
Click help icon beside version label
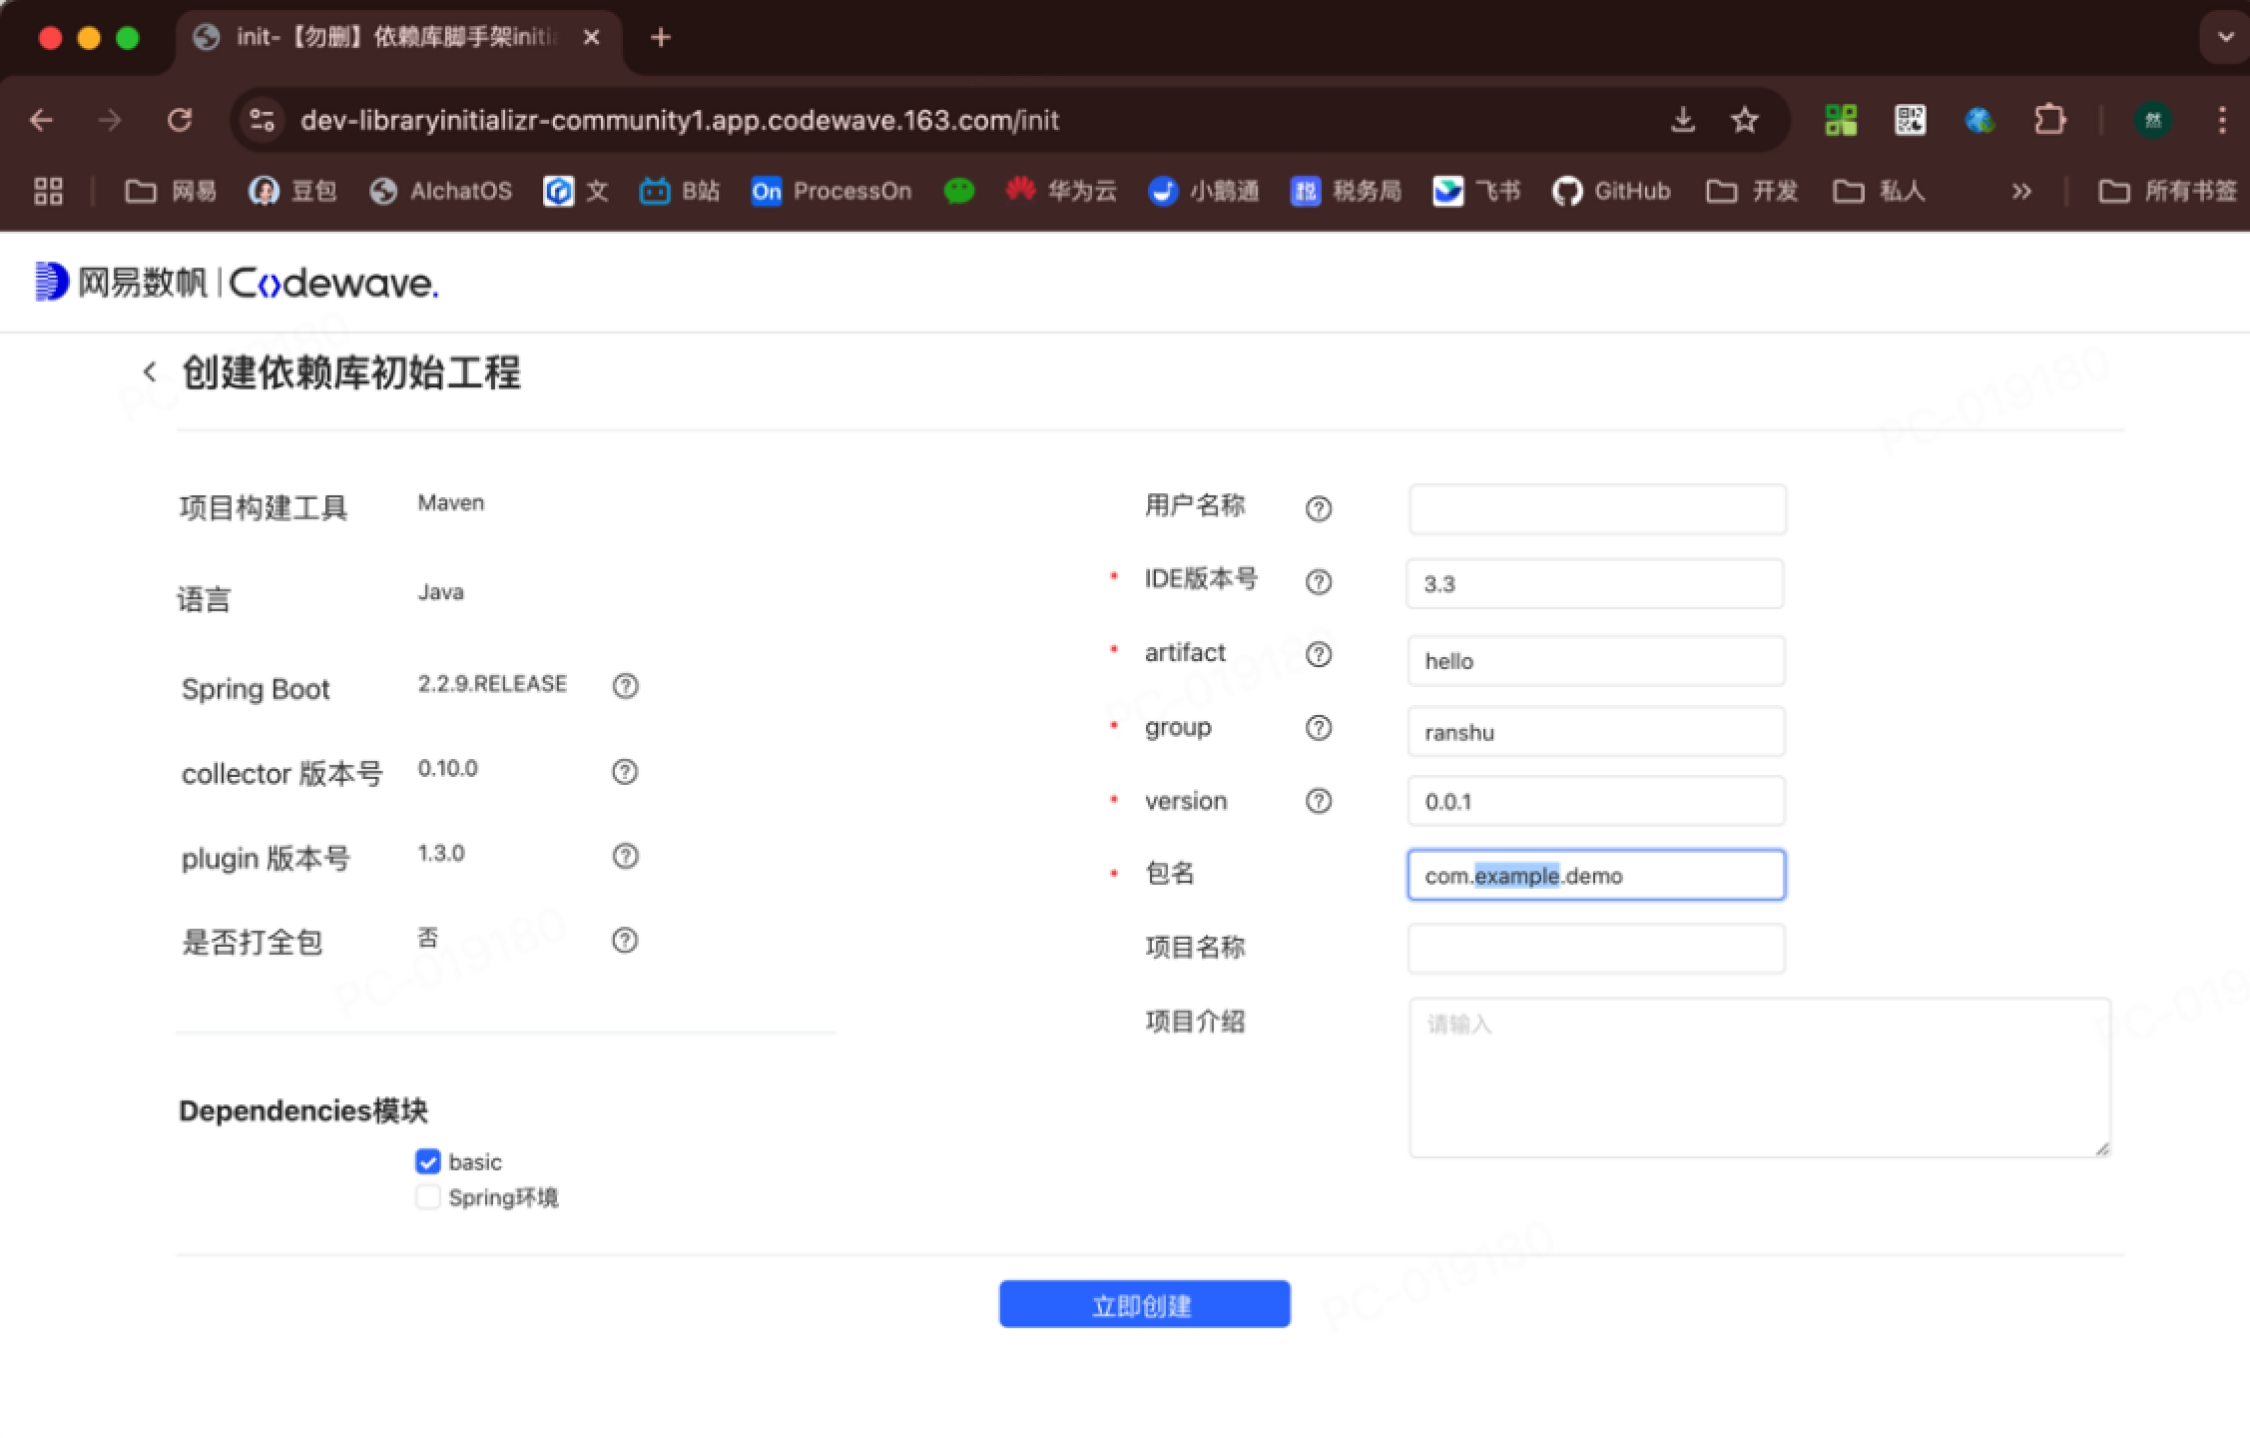tap(1318, 801)
